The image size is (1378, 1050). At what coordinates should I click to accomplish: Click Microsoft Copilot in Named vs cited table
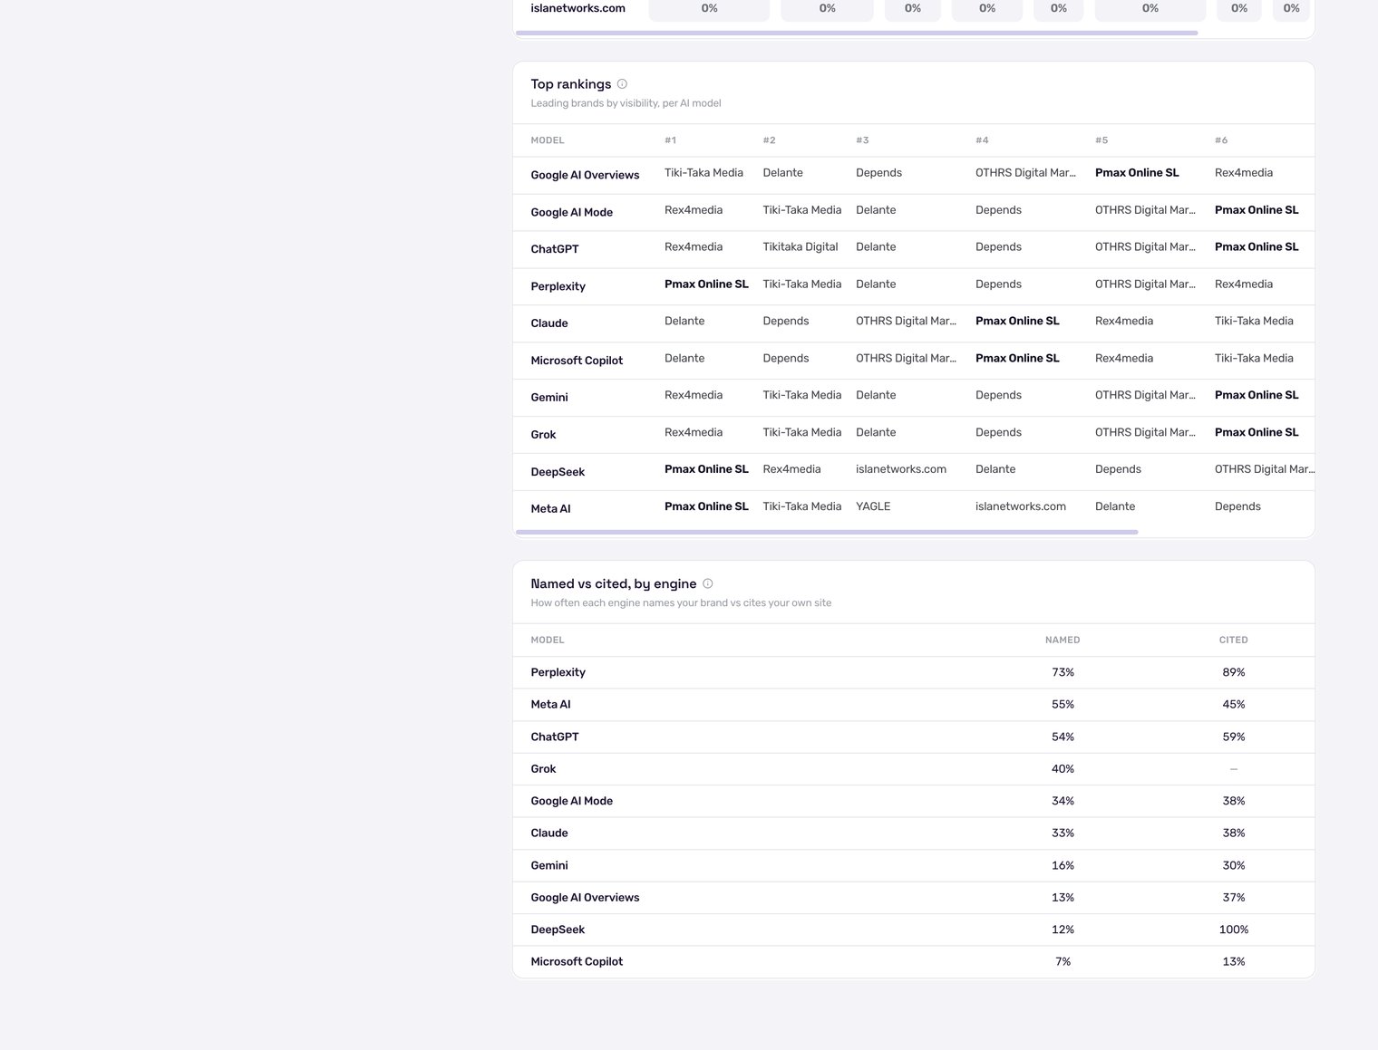pos(577,961)
